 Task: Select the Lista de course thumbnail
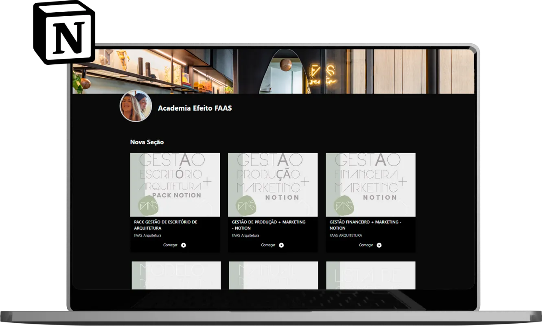(370, 275)
